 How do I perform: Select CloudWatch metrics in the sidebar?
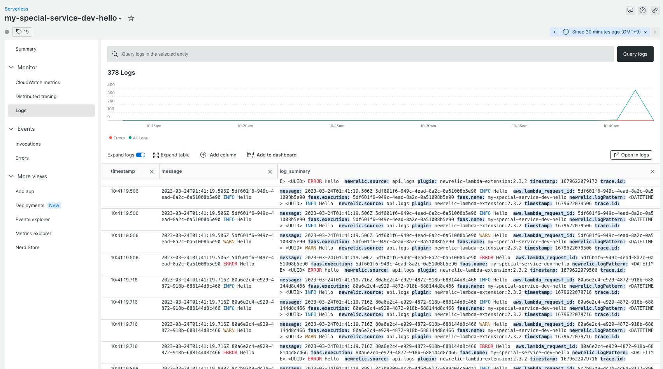click(x=38, y=82)
